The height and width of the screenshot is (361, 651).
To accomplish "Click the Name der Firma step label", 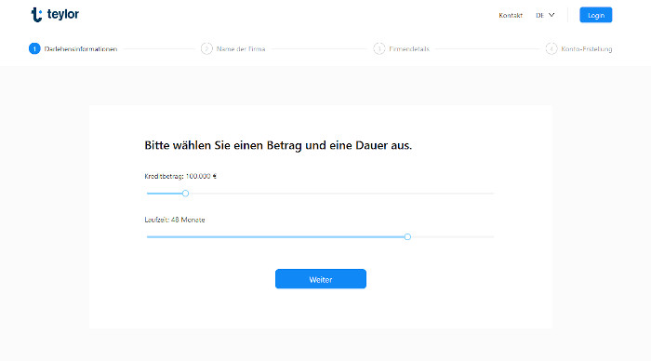I will coord(241,49).
